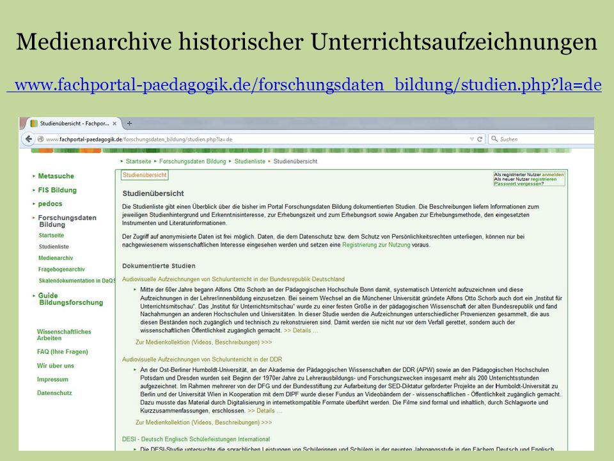Screen dimensions: 614x461
Task: Select the Studienübersicht page tab
Action: pos(145,175)
